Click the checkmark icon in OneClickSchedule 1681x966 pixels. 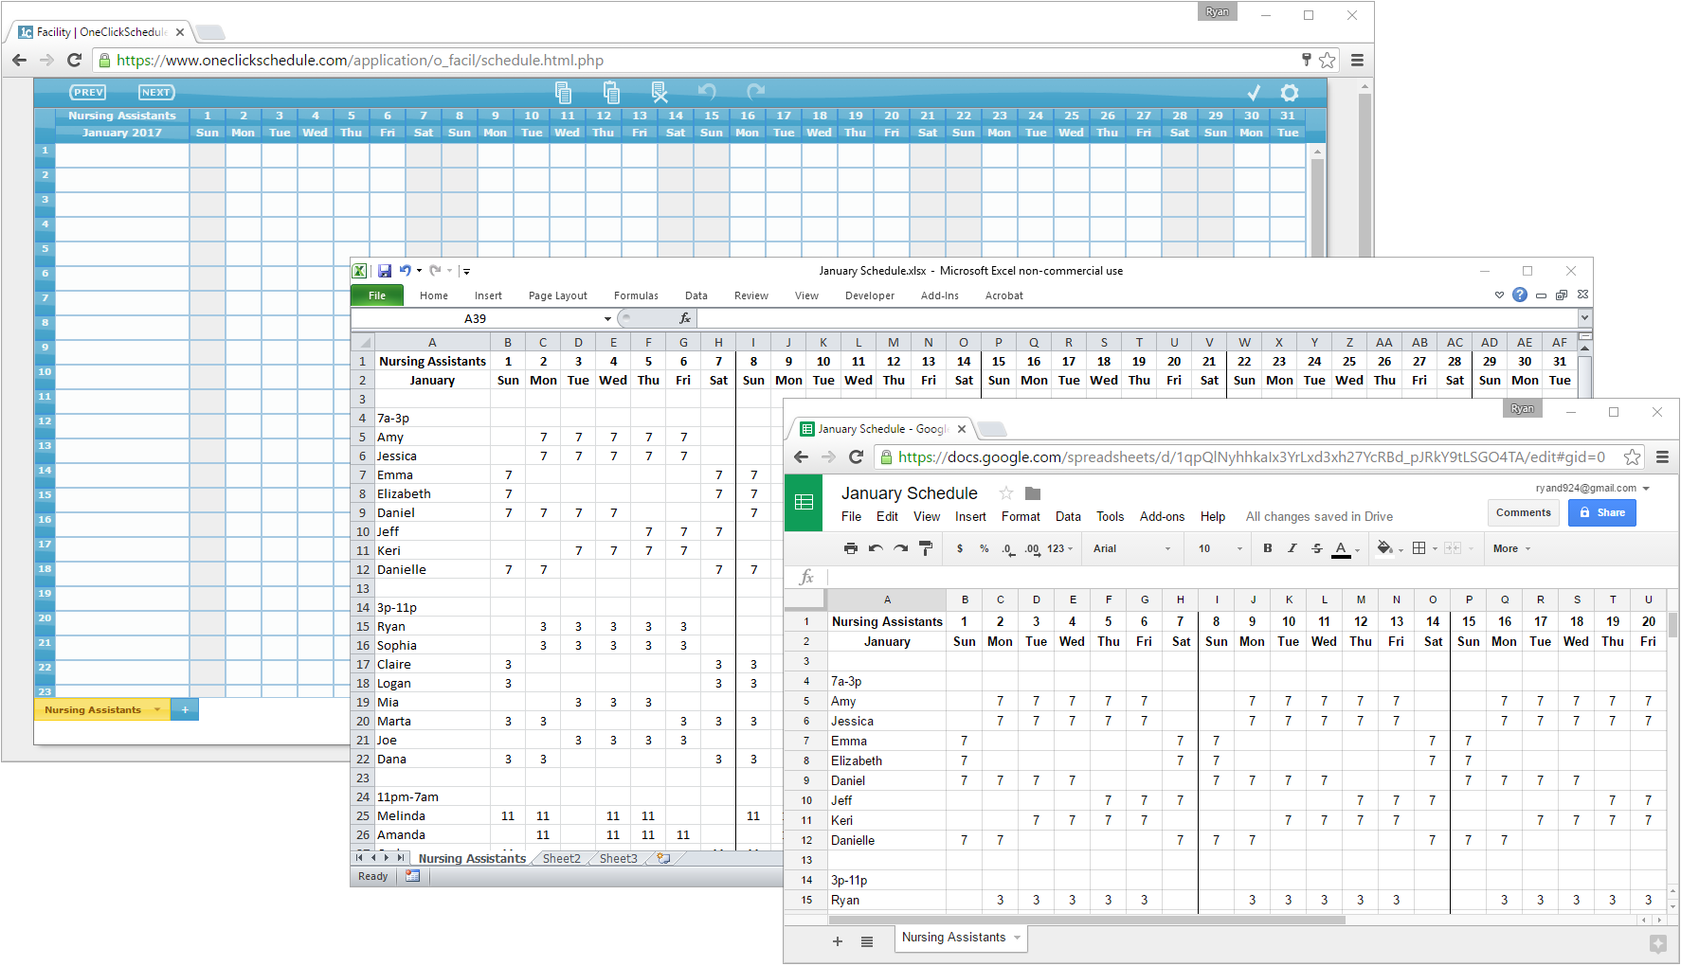pos(1254,93)
